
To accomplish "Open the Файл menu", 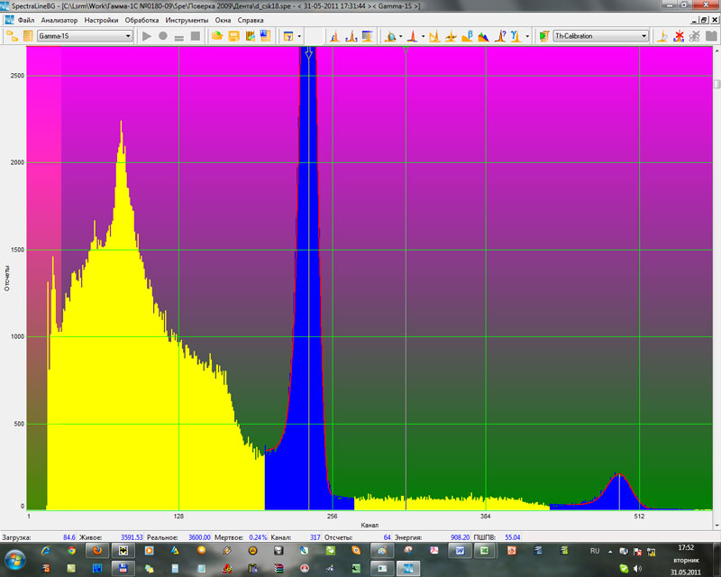I will coord(25,20).
